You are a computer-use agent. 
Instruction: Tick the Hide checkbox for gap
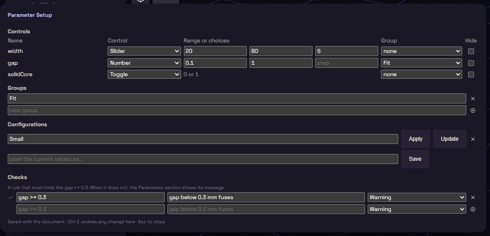(471, 63)
